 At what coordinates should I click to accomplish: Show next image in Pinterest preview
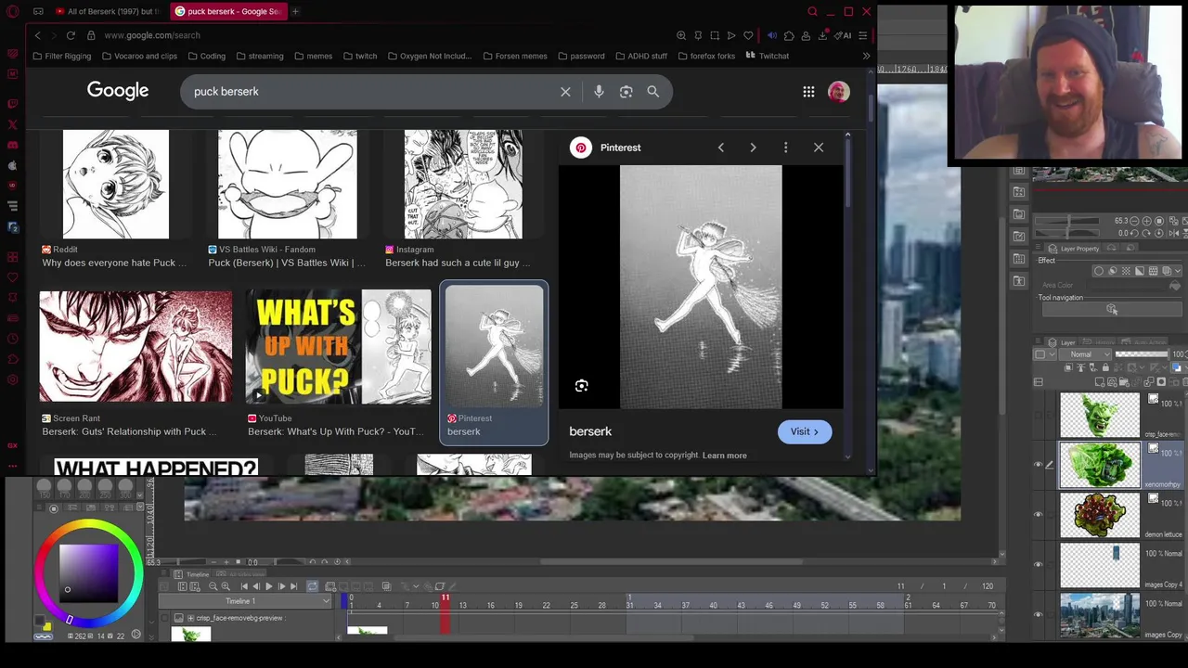[753, 148]
